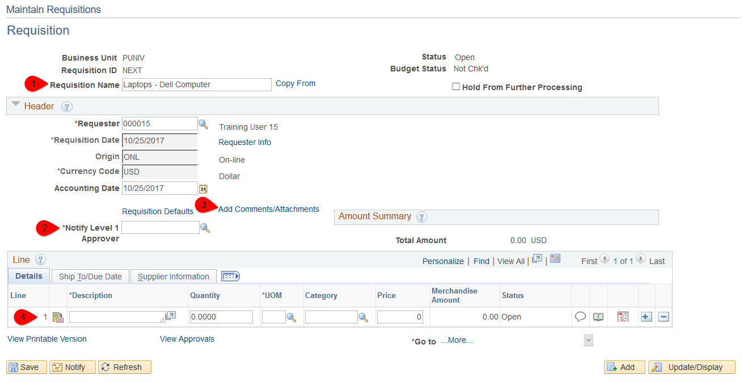The image size is (743, 383).
Task: Click the Copy From link
Action: pos(295,83)
